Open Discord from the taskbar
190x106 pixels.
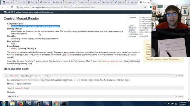(47, 103)
